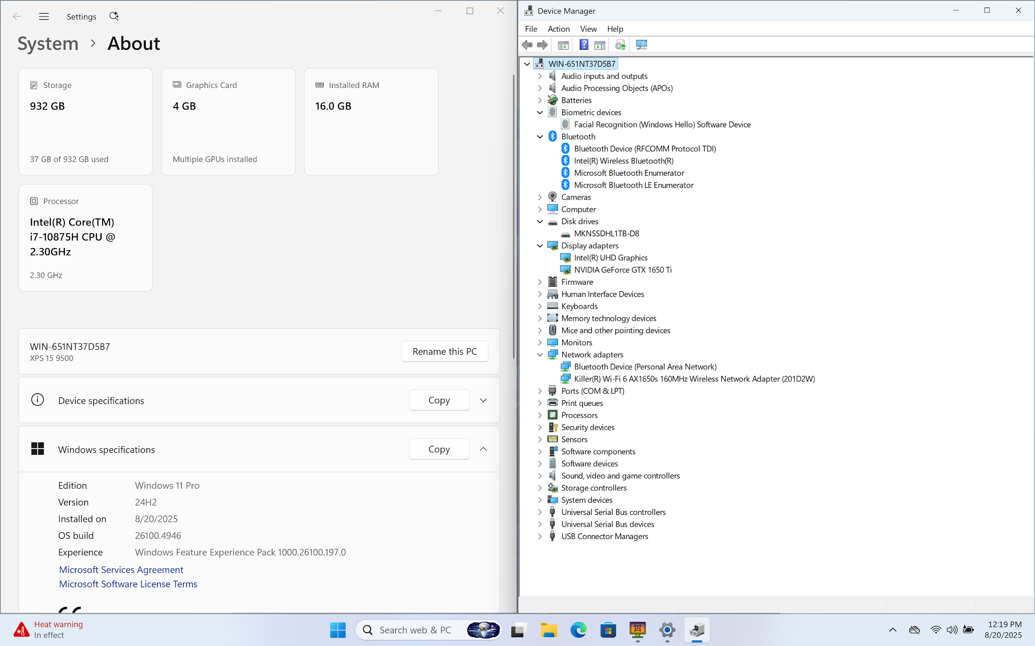The width and height of the screenshot is (1035, 646).
Task: Collapse the Bluetooth device category
Action: [540, 137]
